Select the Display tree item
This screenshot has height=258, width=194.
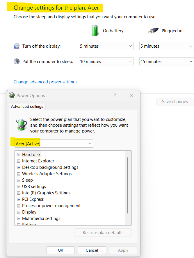point(29,212)
